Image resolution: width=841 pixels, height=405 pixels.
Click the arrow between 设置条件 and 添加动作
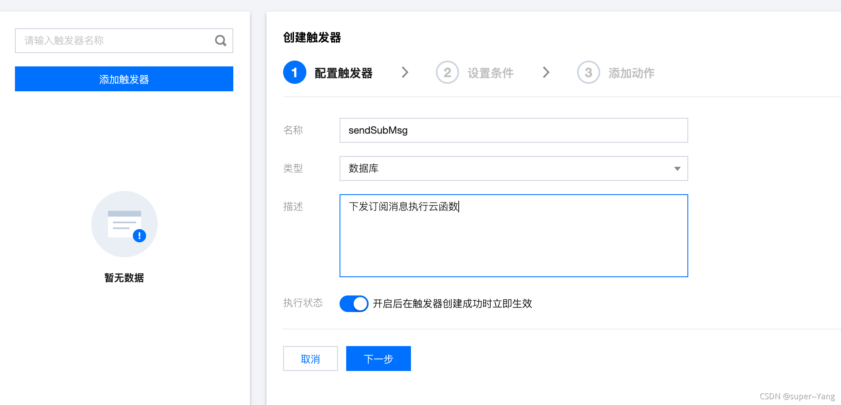(546, 72)
